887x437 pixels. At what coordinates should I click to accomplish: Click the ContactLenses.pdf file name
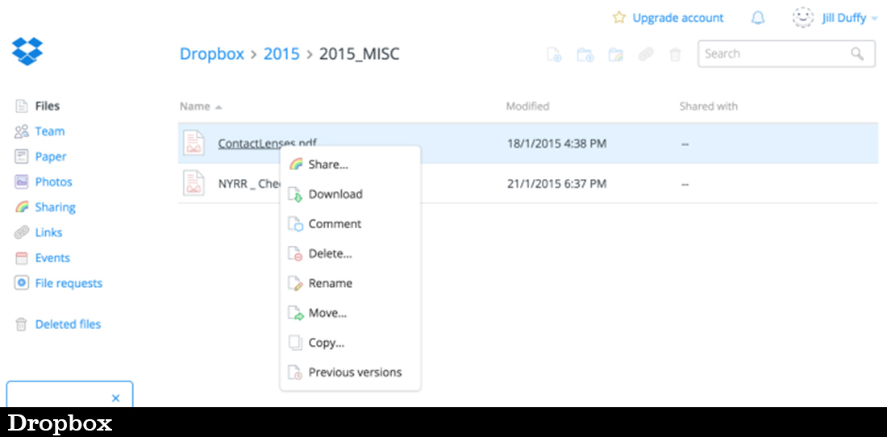click(267, 144)
